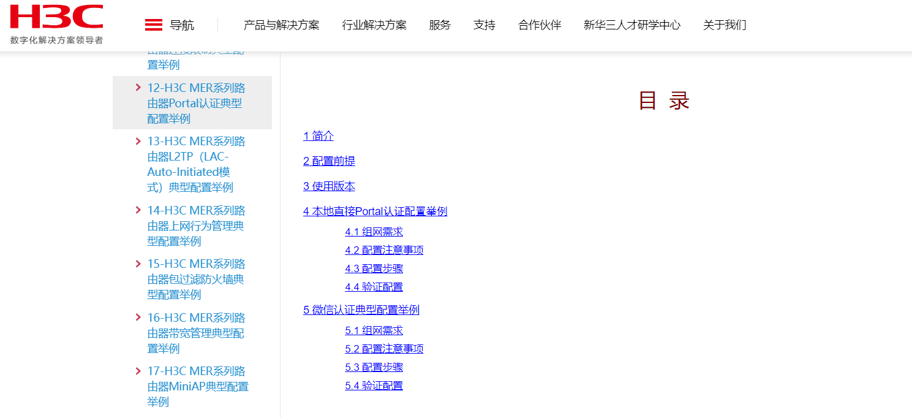The width and height of the screenshot is (912, 418).
Task: Click the 导航 label
Action: (x=182, y=25)
